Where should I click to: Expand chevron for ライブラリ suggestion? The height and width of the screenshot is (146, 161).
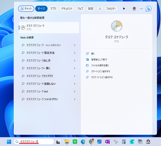[x=75, y=76]
